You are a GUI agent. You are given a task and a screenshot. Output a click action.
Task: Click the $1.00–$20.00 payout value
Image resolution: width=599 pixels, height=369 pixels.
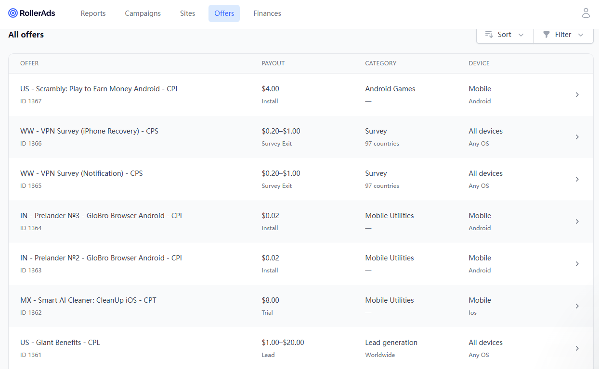[x=283, y=343]
